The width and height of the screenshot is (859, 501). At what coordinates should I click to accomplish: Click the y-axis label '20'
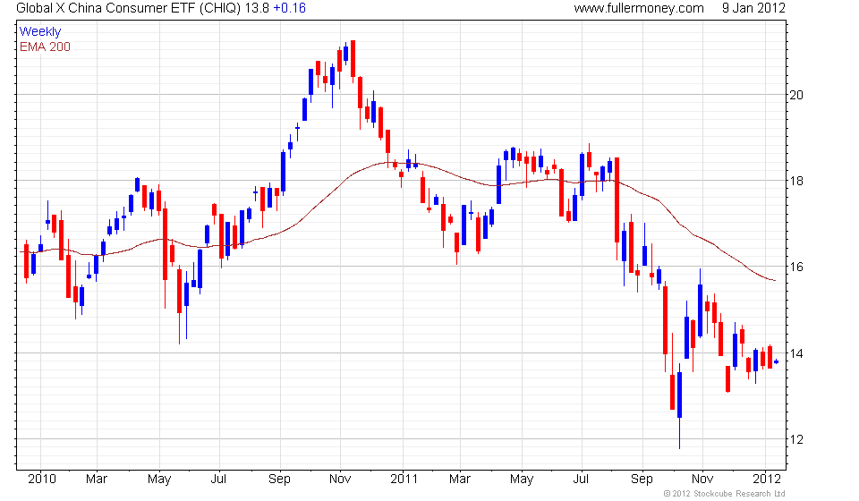796,95
